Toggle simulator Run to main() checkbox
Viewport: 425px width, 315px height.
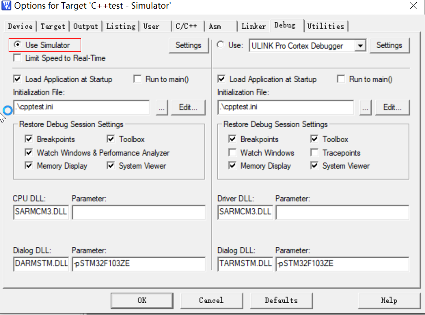pos(138,79)
